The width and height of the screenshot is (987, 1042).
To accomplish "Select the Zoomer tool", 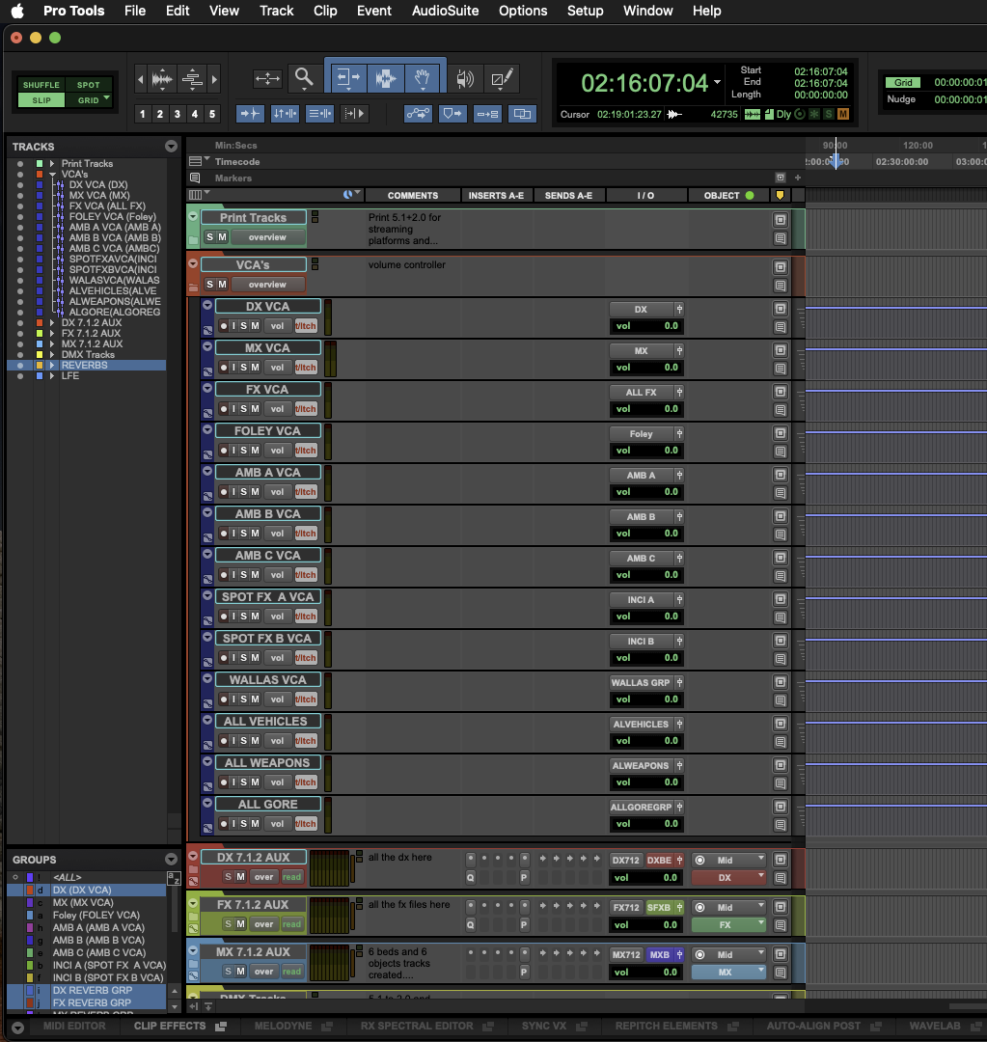I will coord(305,78).
